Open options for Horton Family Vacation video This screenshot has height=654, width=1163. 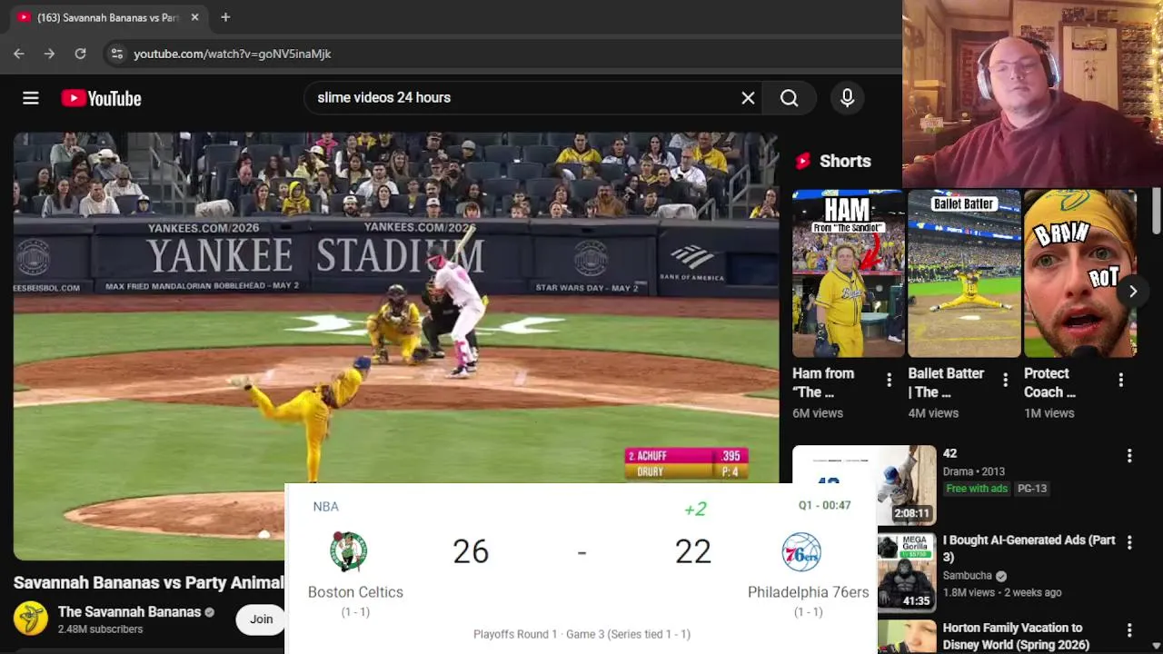coord(1129,629)
